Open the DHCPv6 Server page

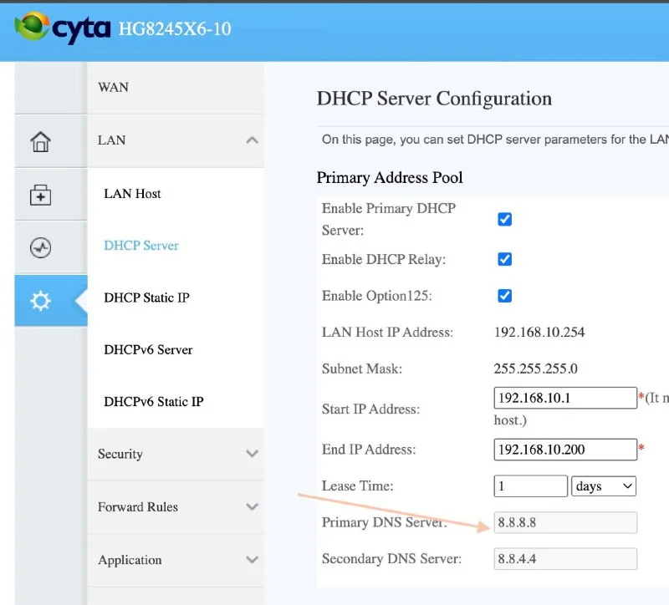(x=148, y=349)
